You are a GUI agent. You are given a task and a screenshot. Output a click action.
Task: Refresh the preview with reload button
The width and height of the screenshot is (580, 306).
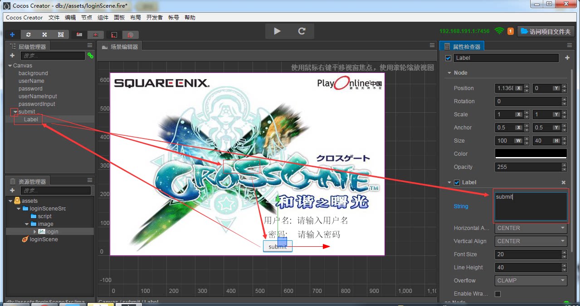(302, 31)
